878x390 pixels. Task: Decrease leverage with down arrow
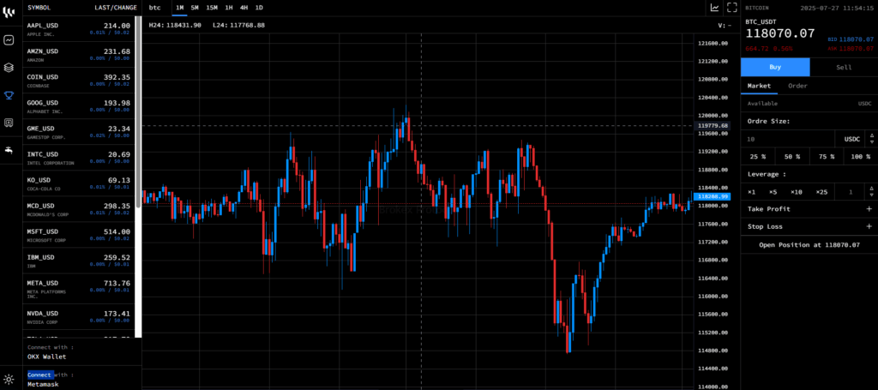(871, 195)
